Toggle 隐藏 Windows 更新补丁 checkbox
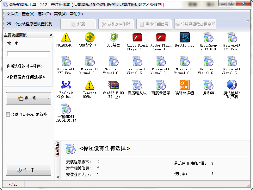Viewport: 253px width, 190px height. click(x=8, y=115)
